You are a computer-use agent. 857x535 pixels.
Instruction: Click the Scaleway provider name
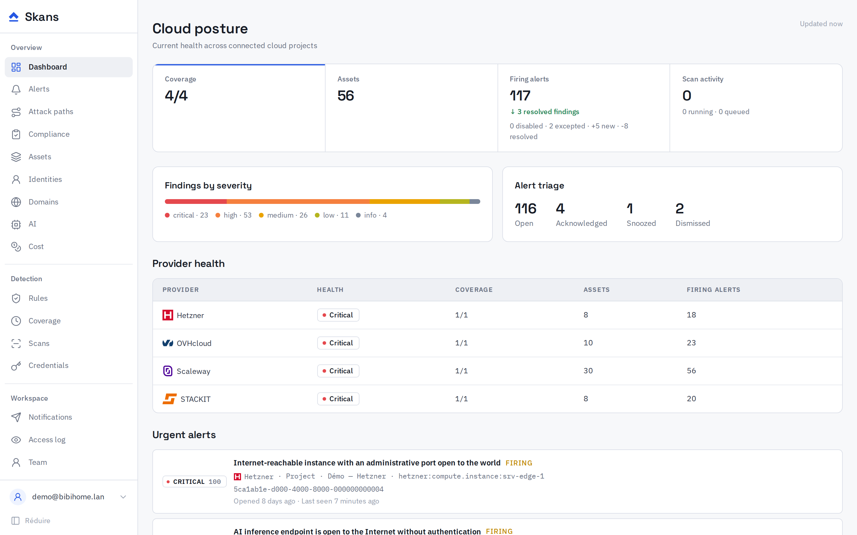click(193, 371)
